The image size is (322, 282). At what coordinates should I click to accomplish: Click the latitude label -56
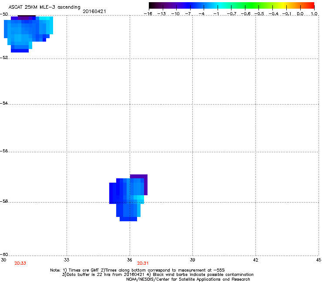point(4,151)
